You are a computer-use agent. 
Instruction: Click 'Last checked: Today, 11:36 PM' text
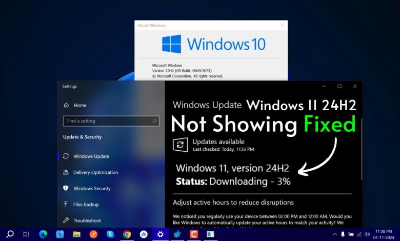point(223,149)
